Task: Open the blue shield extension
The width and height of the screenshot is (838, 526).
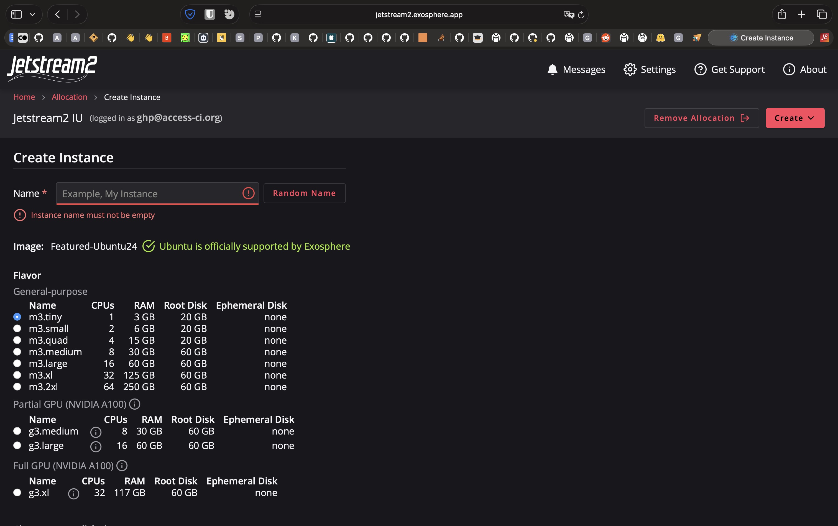Action: [190, 14]
